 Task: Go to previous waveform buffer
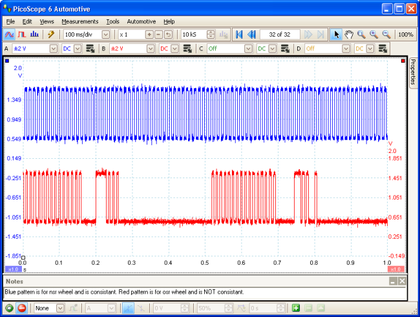click(x=251, y=34)
